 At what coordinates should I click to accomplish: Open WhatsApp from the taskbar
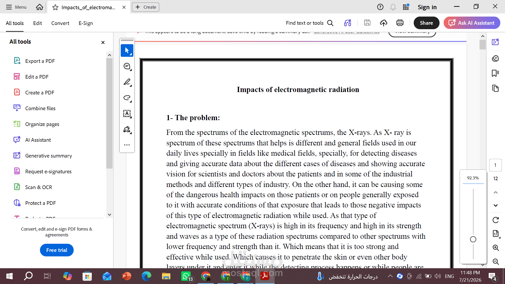coord(186,276)
